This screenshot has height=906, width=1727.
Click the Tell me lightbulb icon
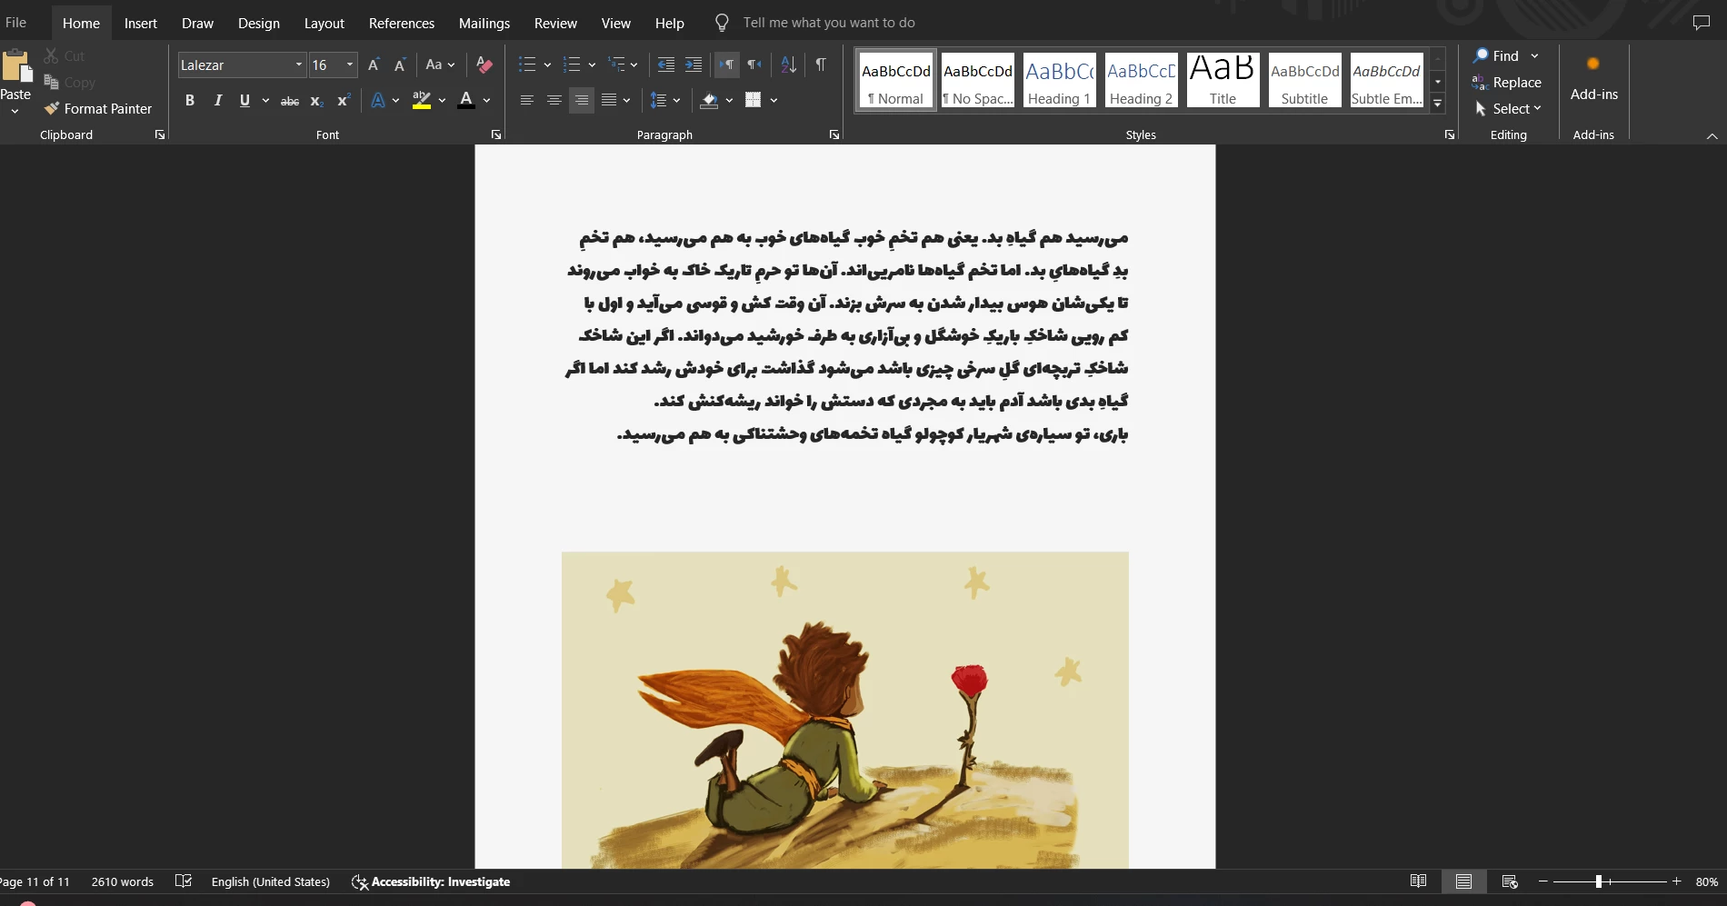pyautogui.click(x=723, y=23)
